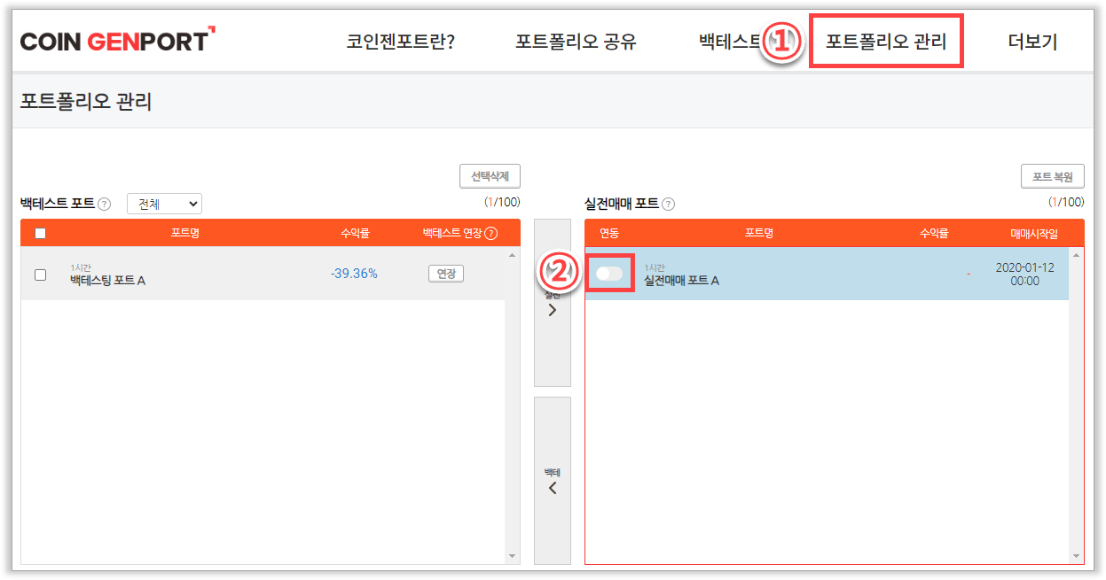Viewport: 1106px width, 580px height.
Task: Open the 백테스트 navigation menu
Action: click(x=729, y=42)
